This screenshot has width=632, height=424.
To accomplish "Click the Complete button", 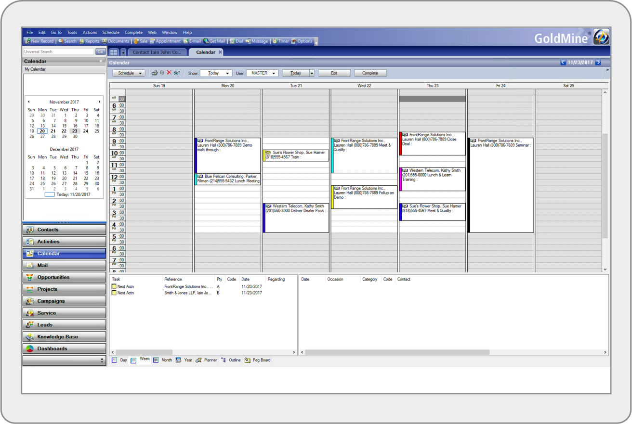I will [x=370, y=73].
